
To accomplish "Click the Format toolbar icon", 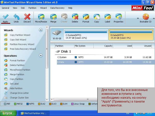I will click(86, 17).
